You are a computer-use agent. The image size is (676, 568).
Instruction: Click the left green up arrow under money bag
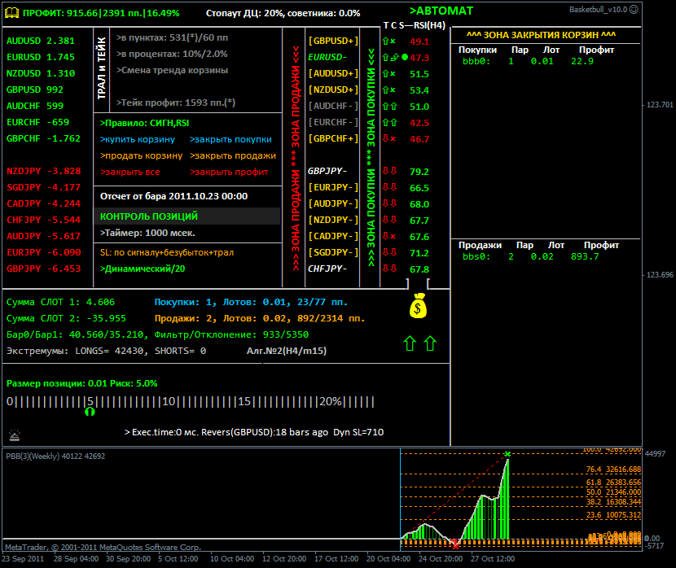410,344
